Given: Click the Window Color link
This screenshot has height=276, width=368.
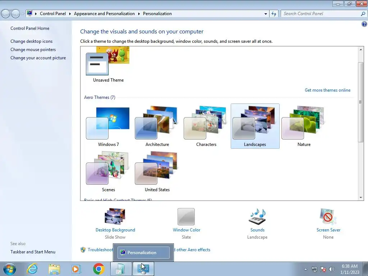Looking at the screenshot, I should click(x=187, y=230).
